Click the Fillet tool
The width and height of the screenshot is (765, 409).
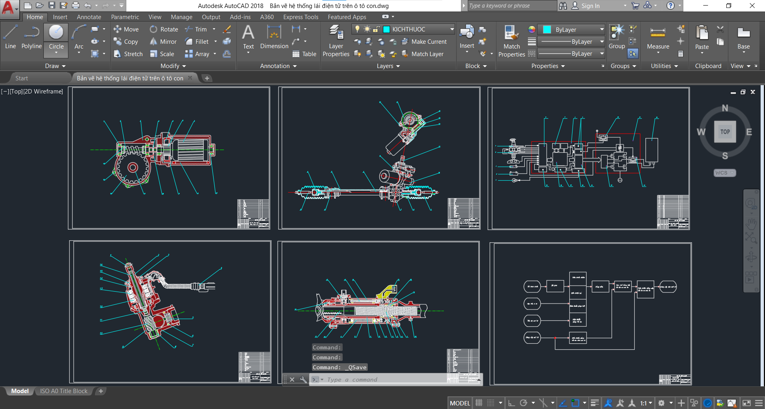pyautogui.click(x=197, y=41)
